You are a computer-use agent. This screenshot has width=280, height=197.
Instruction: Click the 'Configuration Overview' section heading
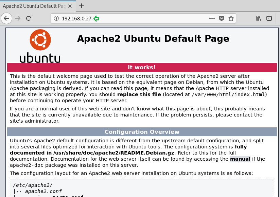(142, 132)
